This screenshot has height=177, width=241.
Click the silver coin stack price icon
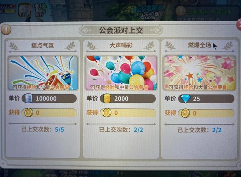pos(29,98)
